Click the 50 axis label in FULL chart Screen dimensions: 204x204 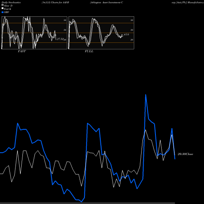tap(132, 30)
